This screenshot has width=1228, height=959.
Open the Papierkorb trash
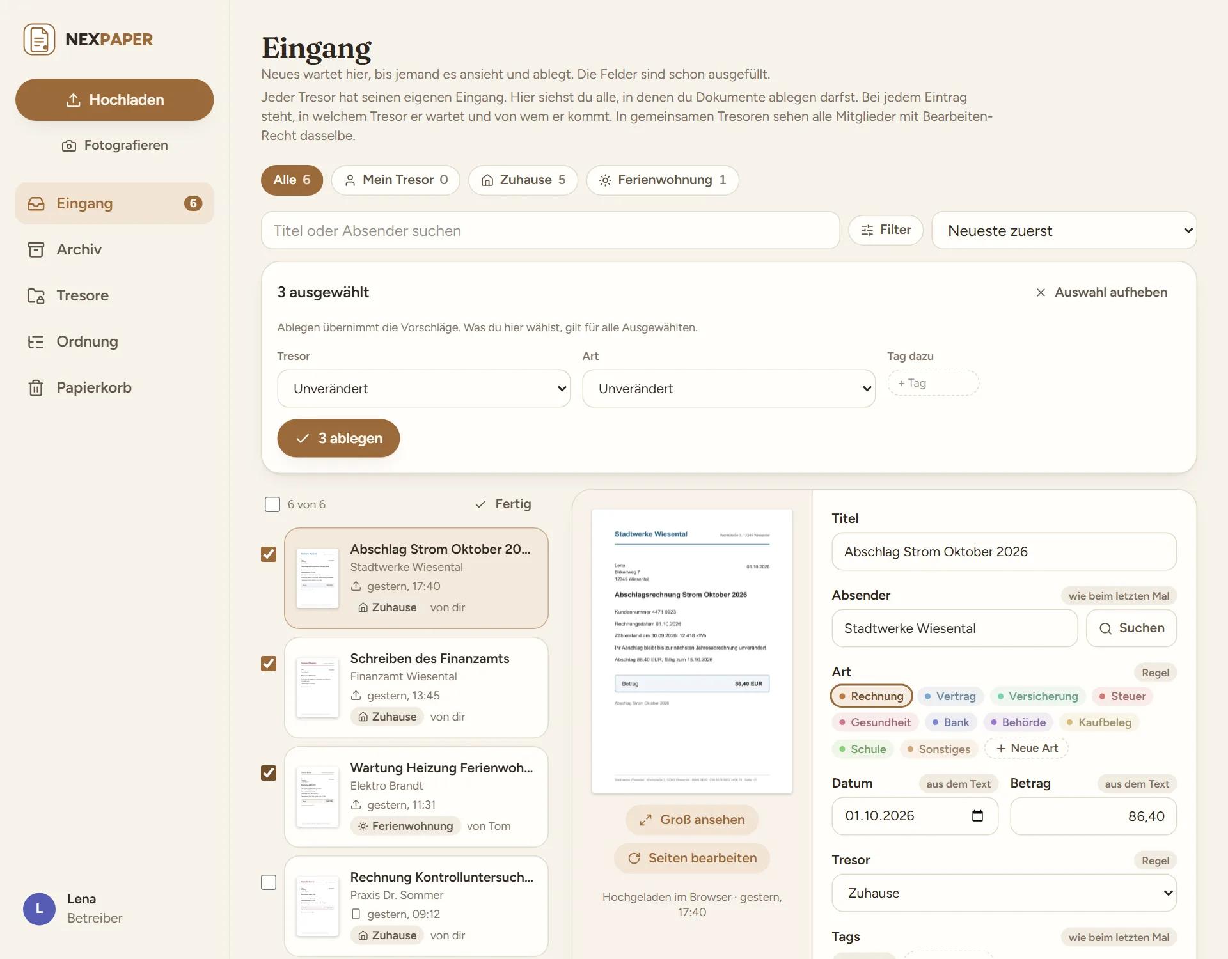[114, 387]
